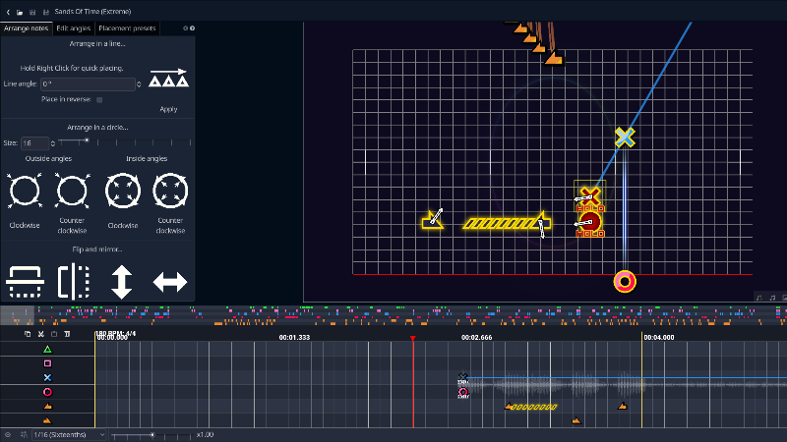Image resolution: width=787 pixels, height=442 pixels.
Task: Select the red Circle note layer
Action: click(47, 392)
